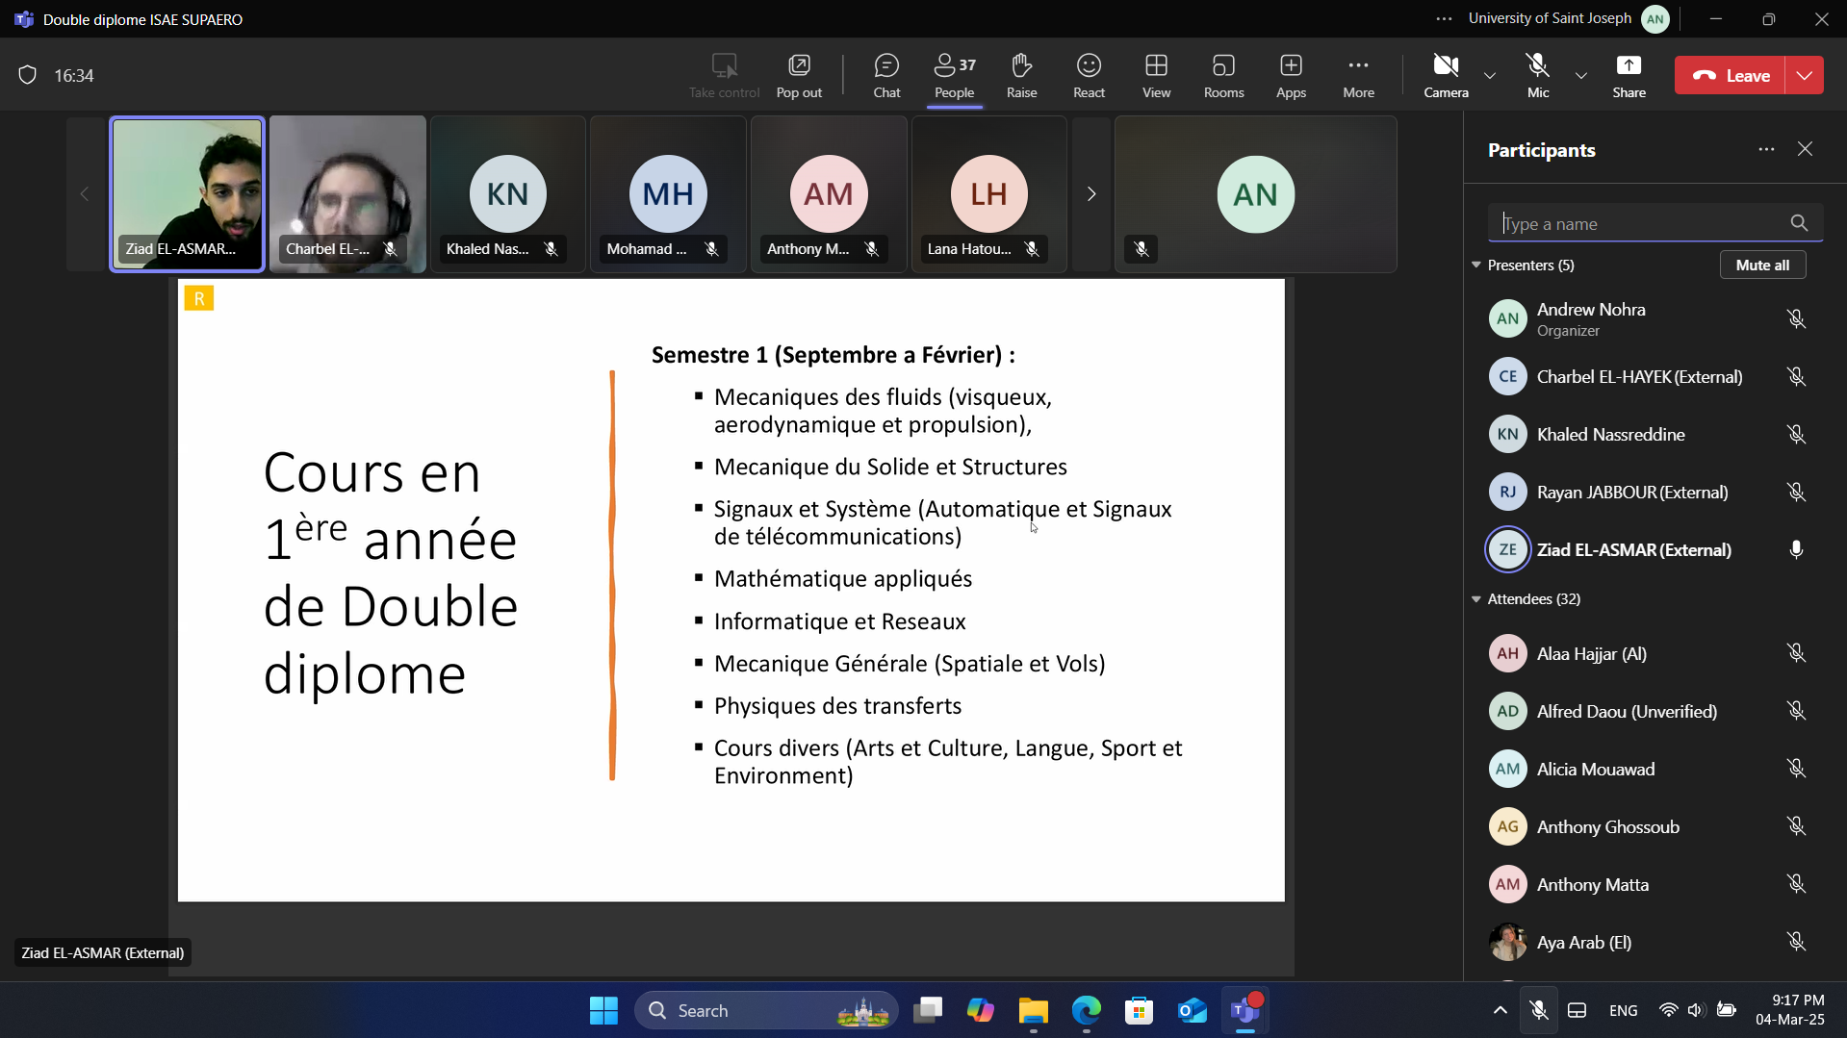This screenshot has height=1038, width=1847.
Task: Open the React emoji menu
Action: pyautogui.click(x=1089, y=75)
